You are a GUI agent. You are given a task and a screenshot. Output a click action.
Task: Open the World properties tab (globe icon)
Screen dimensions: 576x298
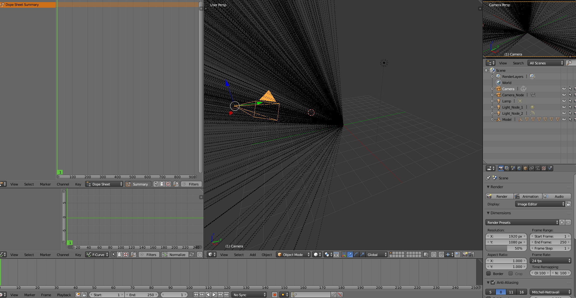pyautogui.click(x=519, y=168)
